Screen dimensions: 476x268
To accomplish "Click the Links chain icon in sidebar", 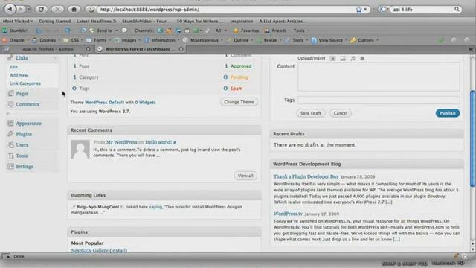I will coord(11,57).
